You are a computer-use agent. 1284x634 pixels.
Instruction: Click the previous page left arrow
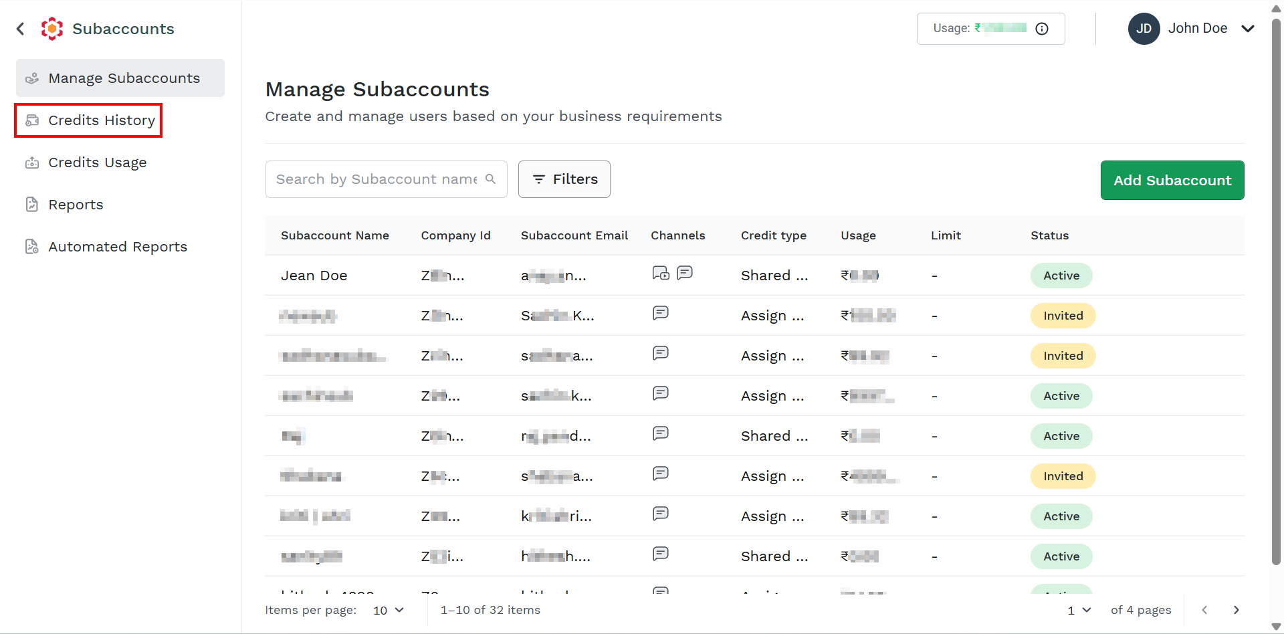(1204, 610)
